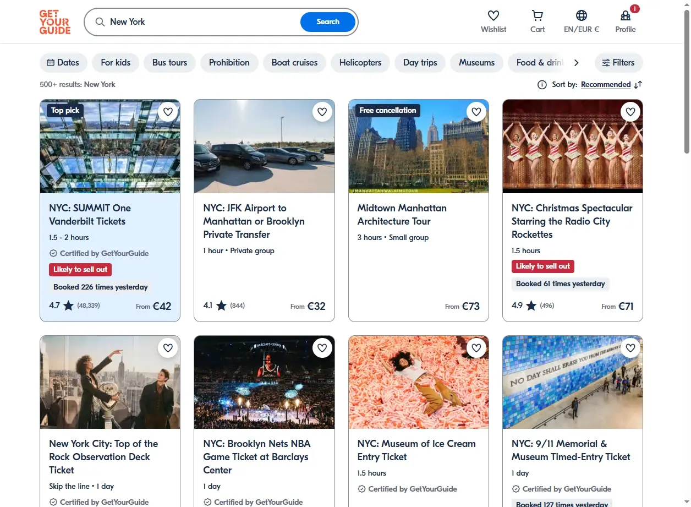Click the blue Search button

(x=328, y=22)
